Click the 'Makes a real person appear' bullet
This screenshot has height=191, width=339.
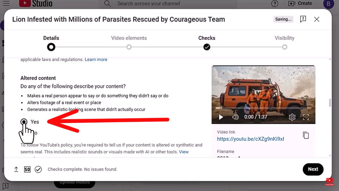click(98, 96)
